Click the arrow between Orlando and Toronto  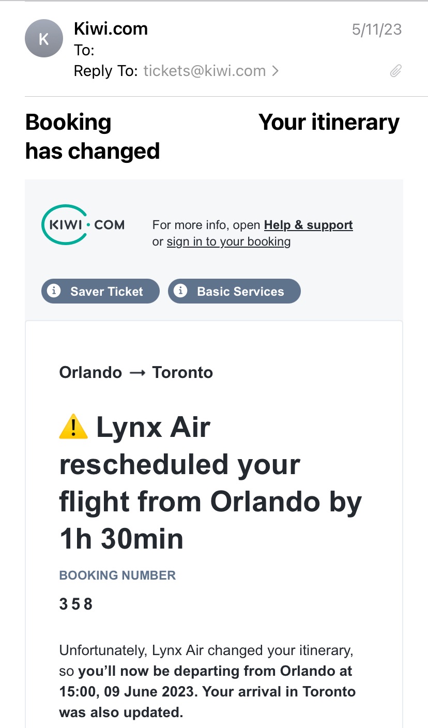[137, 373]
